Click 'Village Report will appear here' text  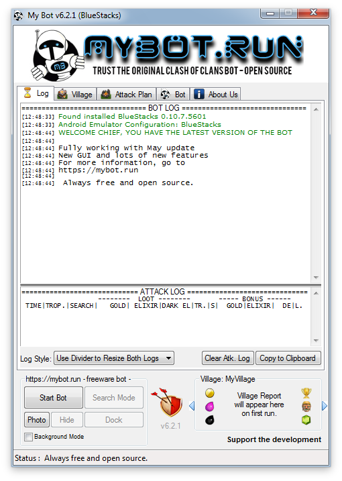(x=259, y=405)
